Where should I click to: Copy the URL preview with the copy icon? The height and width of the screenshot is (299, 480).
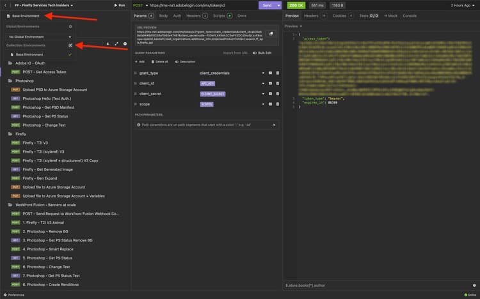click(271, 34)
